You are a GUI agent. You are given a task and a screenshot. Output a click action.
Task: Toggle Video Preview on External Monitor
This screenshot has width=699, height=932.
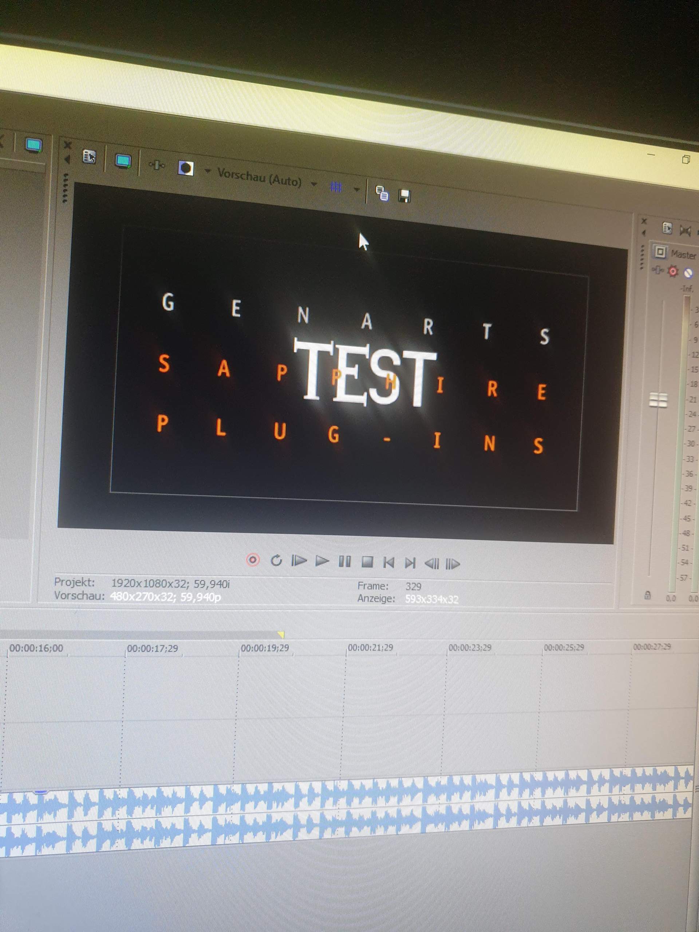click(x=123, y=161)
